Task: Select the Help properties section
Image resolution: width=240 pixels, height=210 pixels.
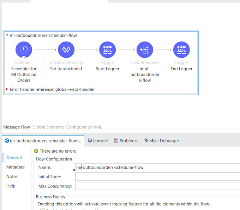Action: (x=11, y=186)
